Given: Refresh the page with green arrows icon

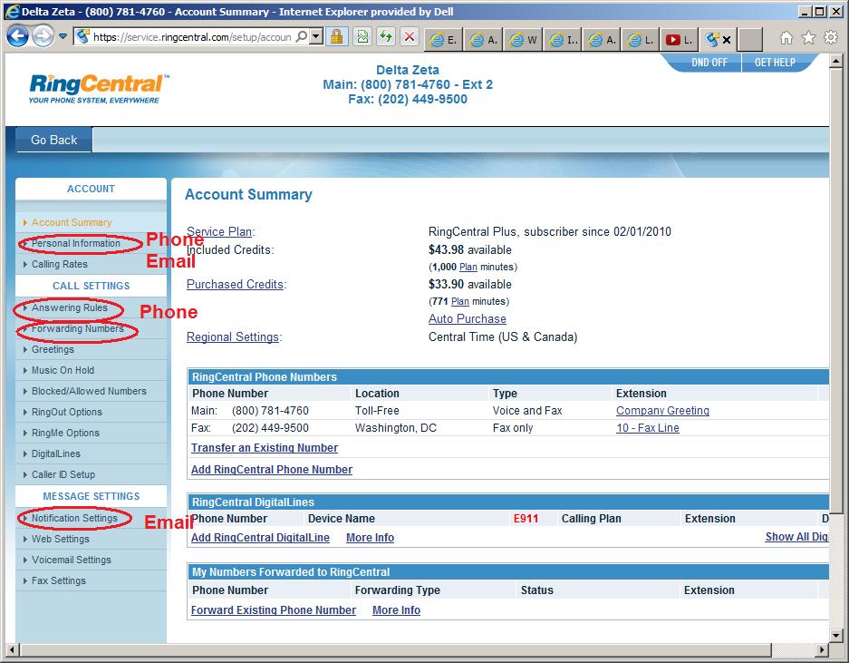Looking at the screenshot, I should [x=386, y=37].
